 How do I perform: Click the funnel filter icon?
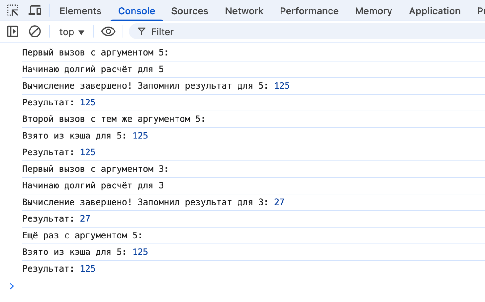[142, 32]
